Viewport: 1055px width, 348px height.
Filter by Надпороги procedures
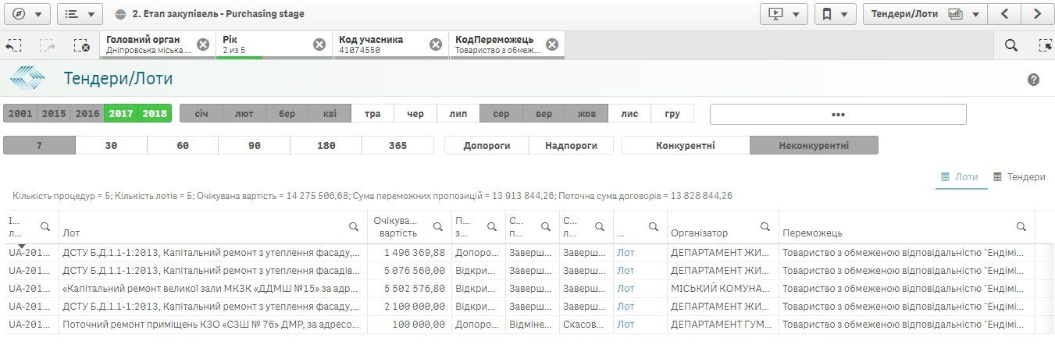coord(571,145)
